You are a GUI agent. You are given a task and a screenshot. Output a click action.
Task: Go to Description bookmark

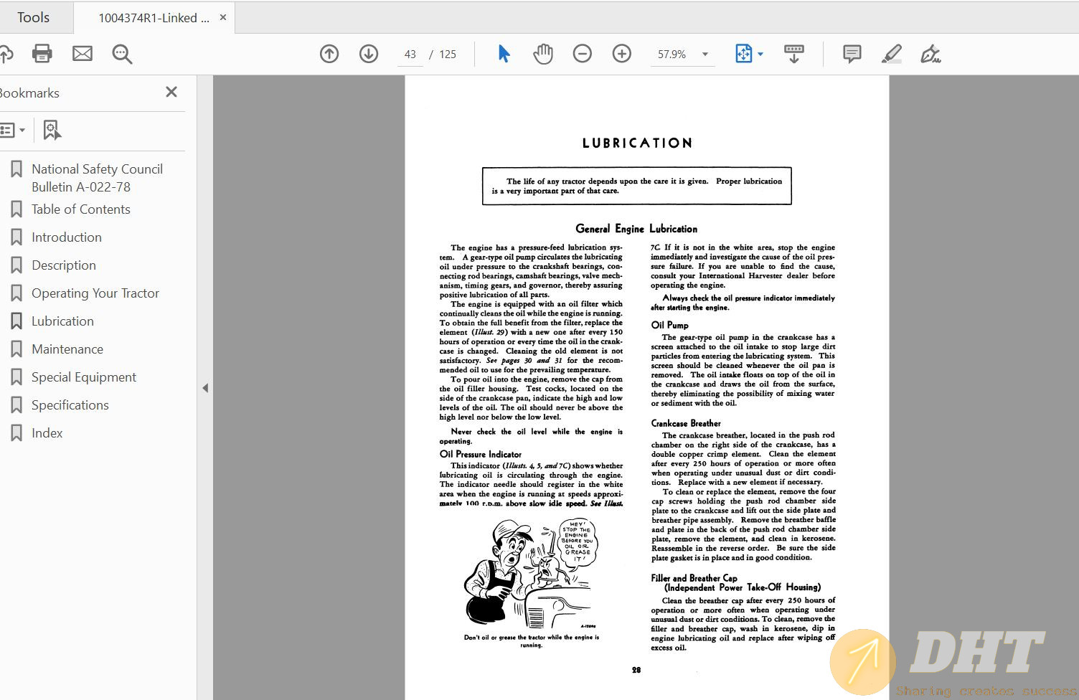tap(64, 265)
